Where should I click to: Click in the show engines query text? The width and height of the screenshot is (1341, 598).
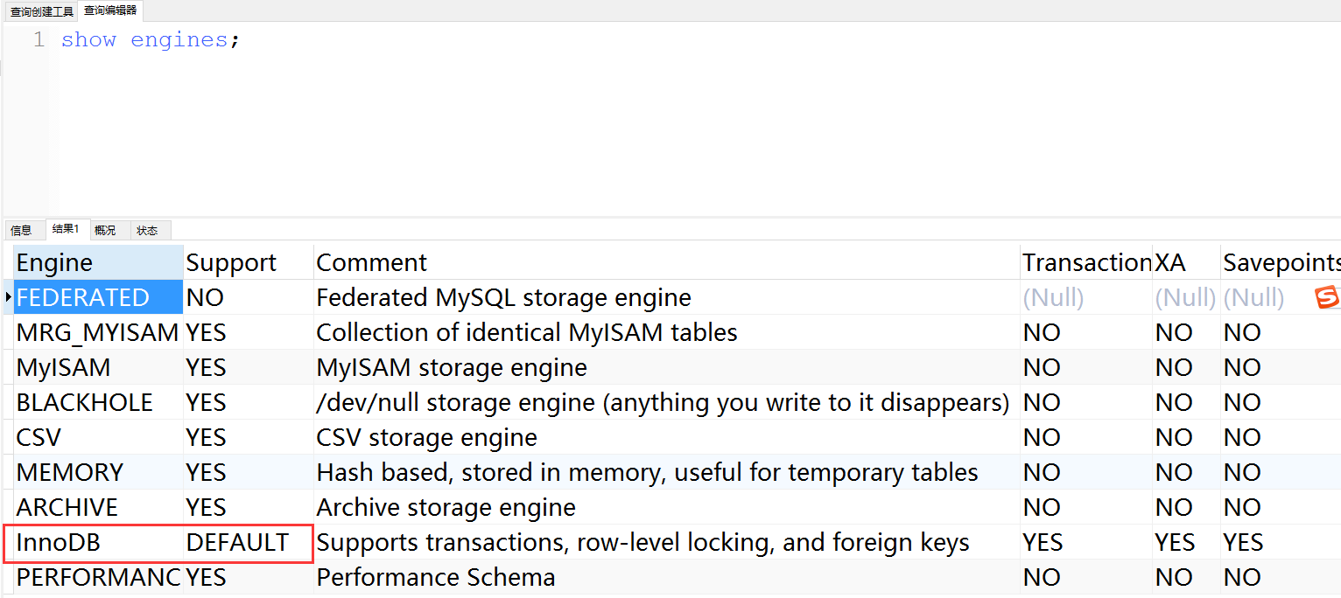tap(150, 40)
